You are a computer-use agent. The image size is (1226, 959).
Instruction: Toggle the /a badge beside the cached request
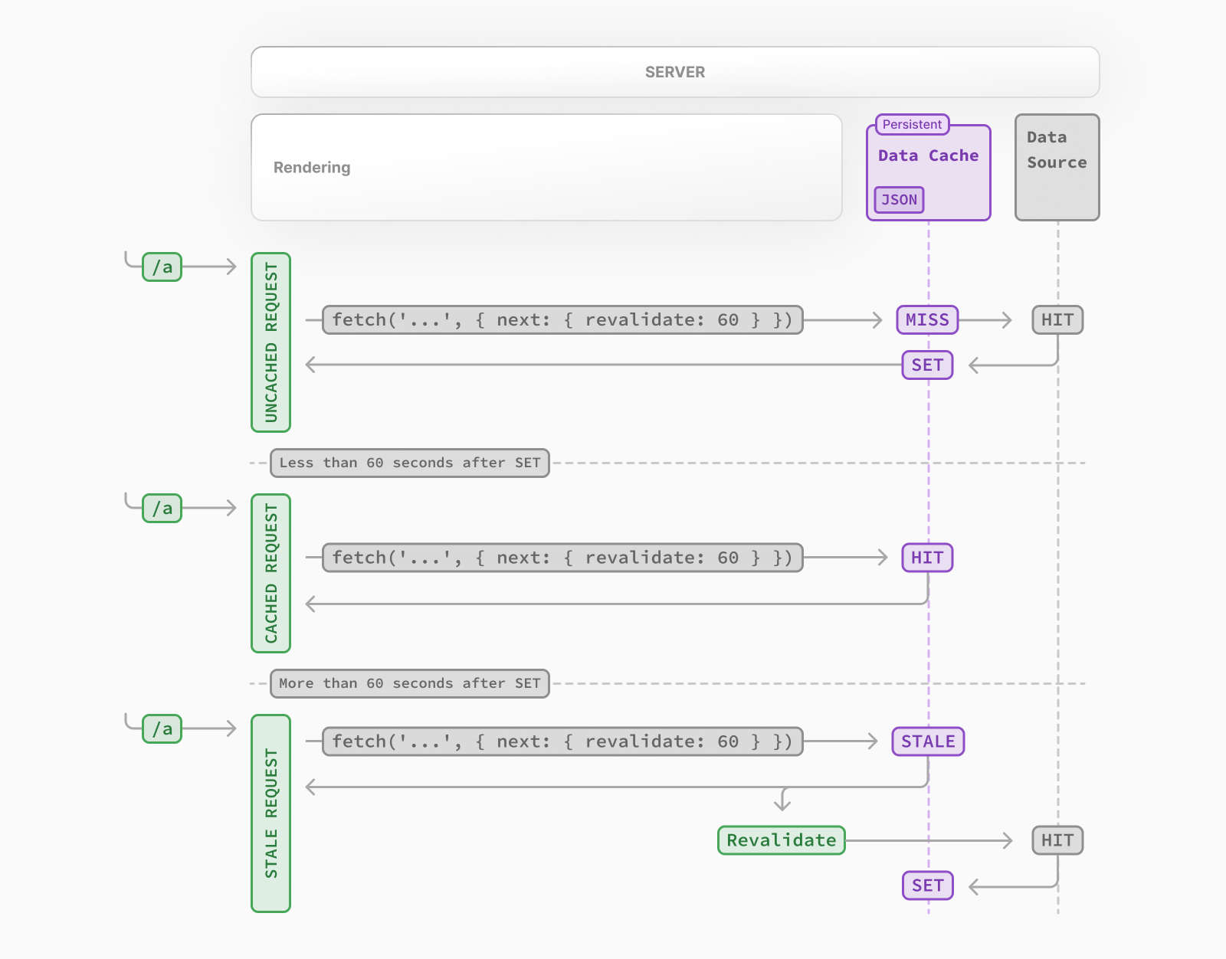[161, 507]
